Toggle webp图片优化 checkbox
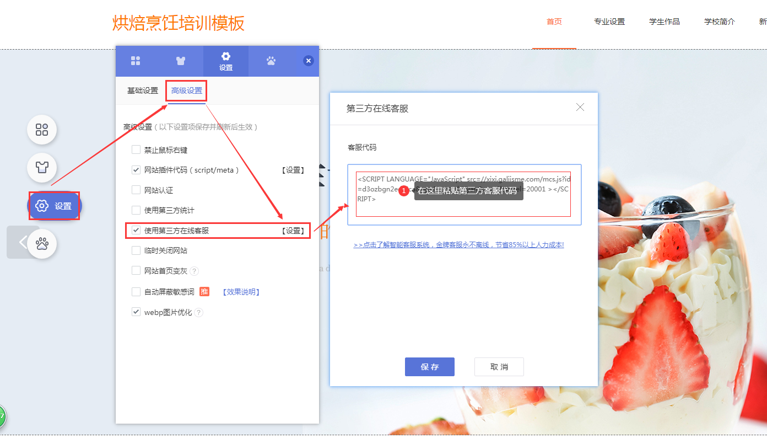The height and width of the screenshot is (438, 767). coord(136,312)
